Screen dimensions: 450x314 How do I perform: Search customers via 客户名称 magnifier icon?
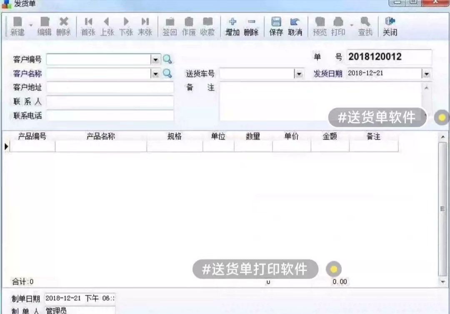(x=167, y=74)
